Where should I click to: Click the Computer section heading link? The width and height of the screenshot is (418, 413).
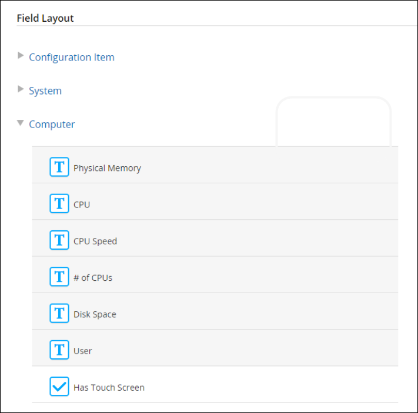coord(52,124)
